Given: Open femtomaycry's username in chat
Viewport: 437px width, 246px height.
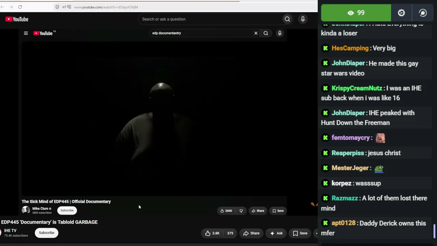Looking at the screenshot, I should (351, 138).
